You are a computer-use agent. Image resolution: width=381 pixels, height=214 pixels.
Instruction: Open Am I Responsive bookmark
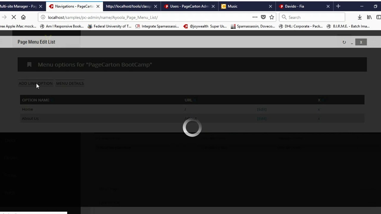tap(62, 26)
